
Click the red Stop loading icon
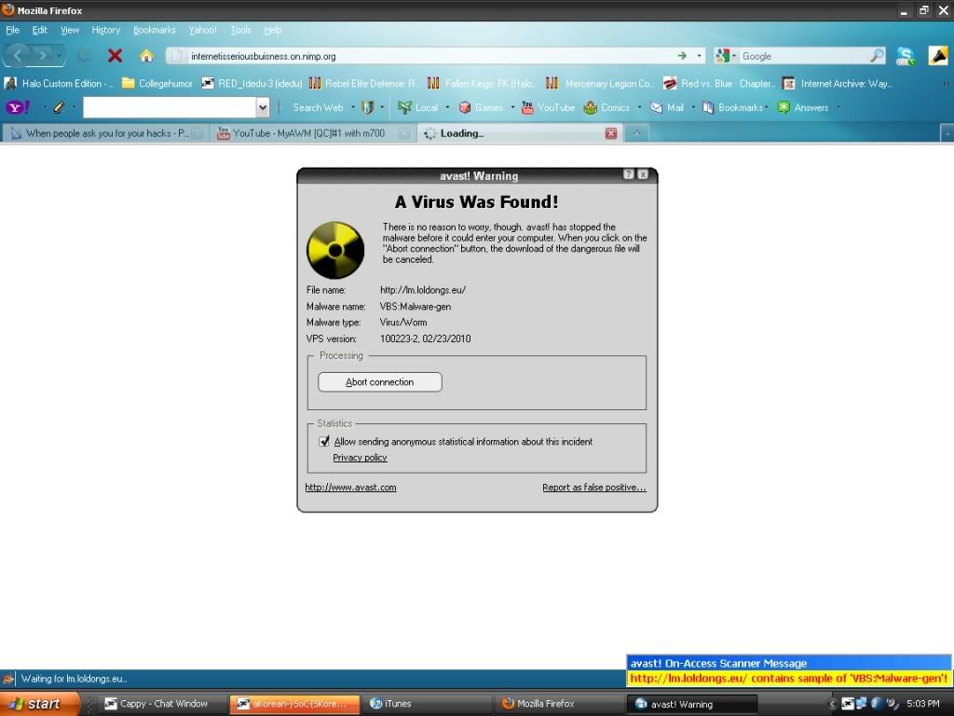click(115, 56)
